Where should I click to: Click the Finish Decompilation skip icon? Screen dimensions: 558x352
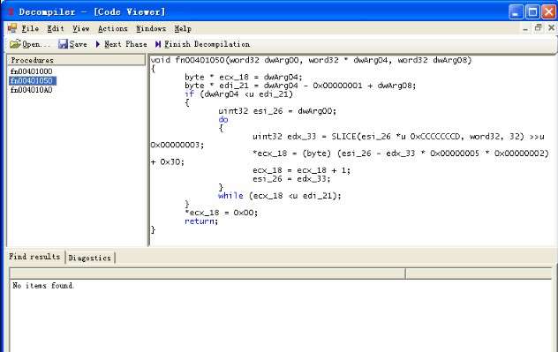coord(158,44)
